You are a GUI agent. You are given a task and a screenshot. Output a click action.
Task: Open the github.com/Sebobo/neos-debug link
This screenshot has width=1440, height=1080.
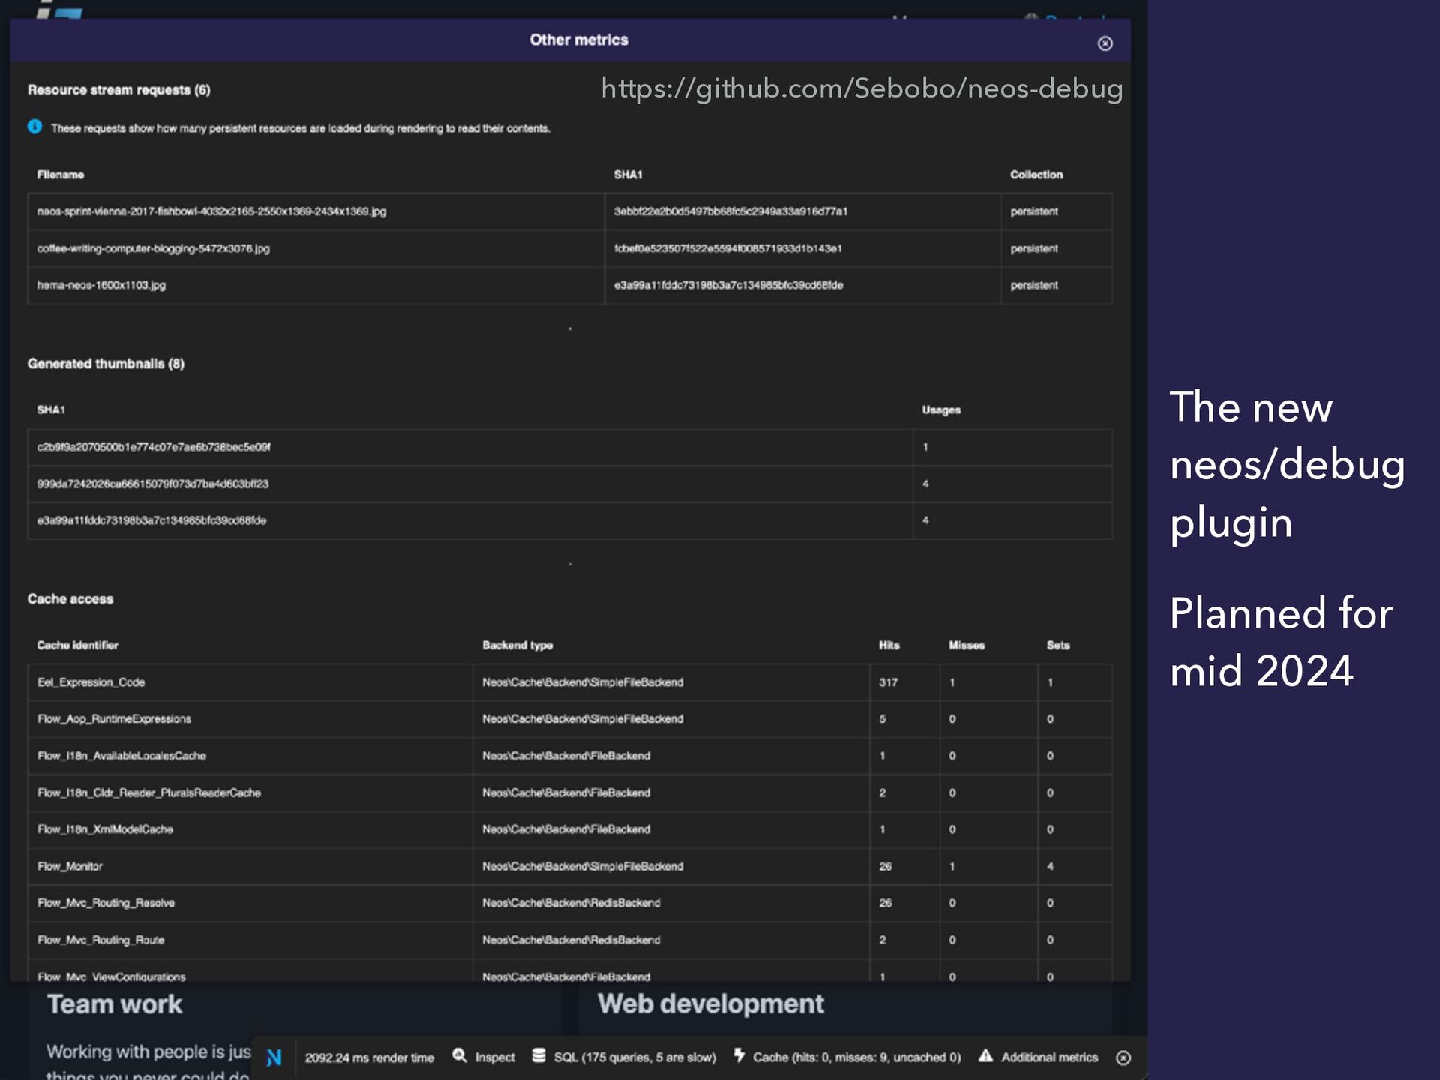pyautogui.click(x=862, y=88)
